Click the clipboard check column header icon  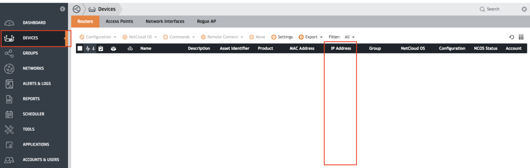[x=101, y=49]
